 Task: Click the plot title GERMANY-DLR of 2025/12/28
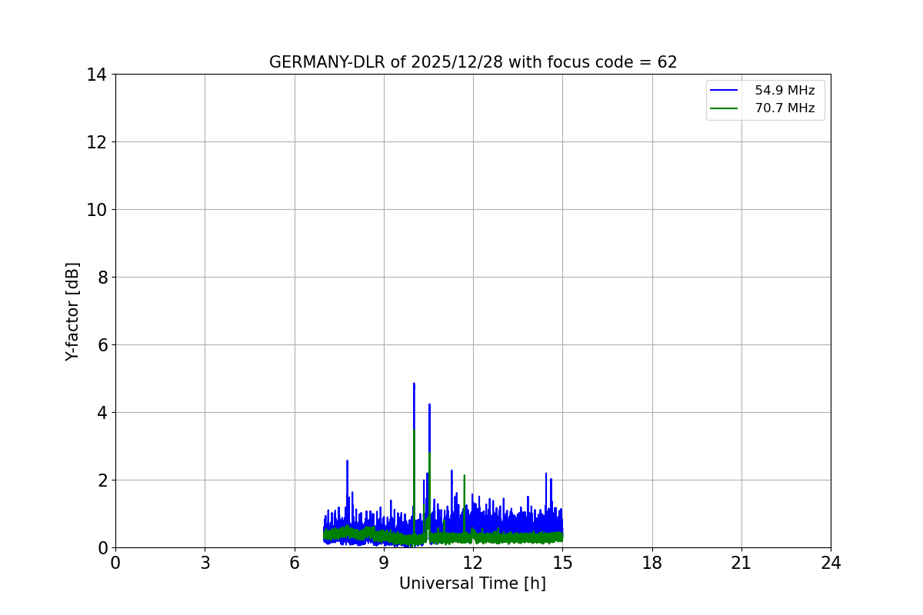[473, 62]
